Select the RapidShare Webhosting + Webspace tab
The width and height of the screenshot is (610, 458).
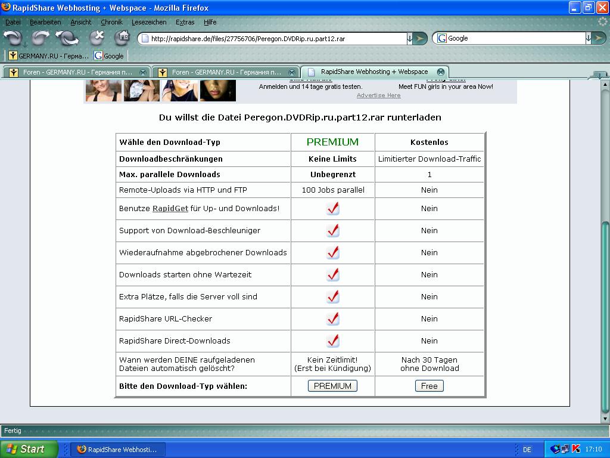point(375,72)
